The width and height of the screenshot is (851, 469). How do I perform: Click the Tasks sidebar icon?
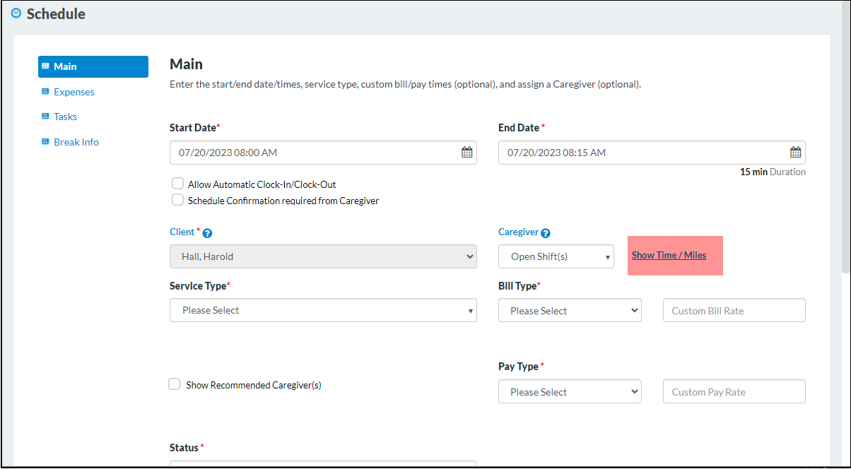45,117
